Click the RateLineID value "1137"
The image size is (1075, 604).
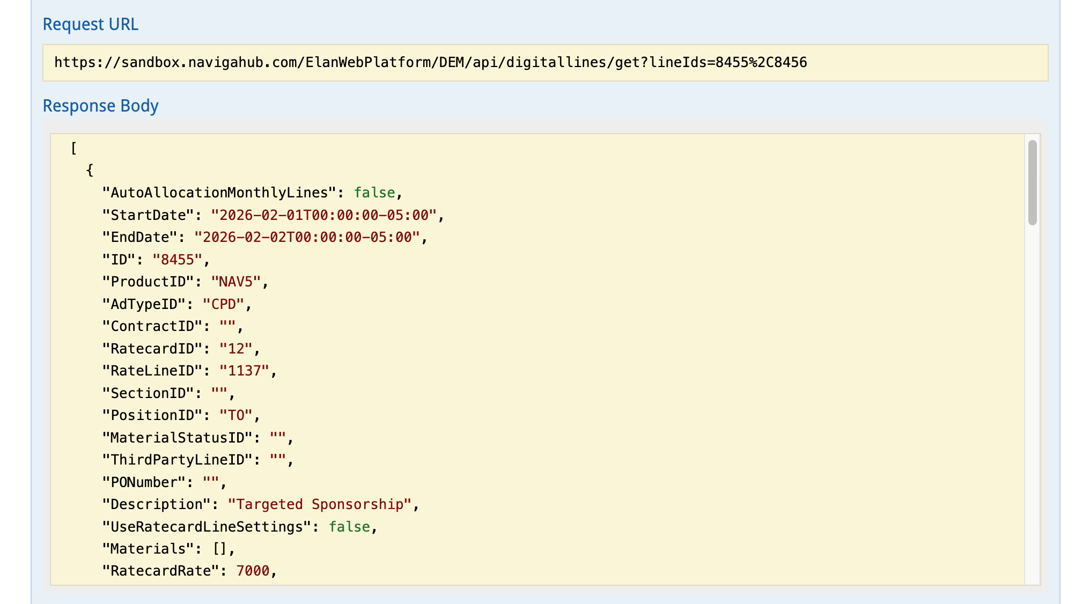(x=244, y=371)
